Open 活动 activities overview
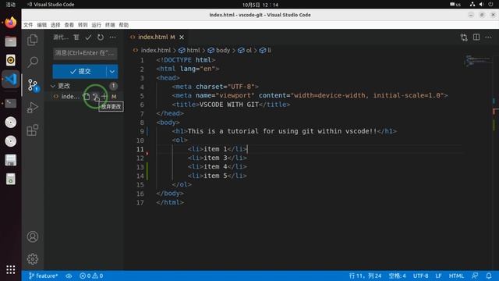 coord(10,5)
